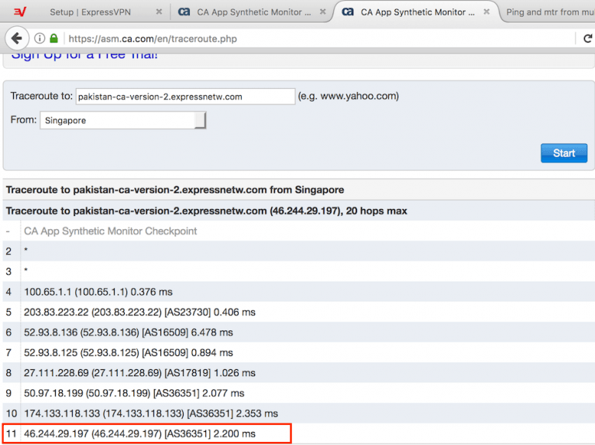The image size is (595, 445).
Task: Select hop 11 row 46.244.29.197
Action: tap(298, 433)
